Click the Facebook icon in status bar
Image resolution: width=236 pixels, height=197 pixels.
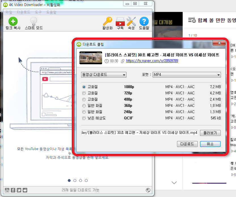(13, 190)
